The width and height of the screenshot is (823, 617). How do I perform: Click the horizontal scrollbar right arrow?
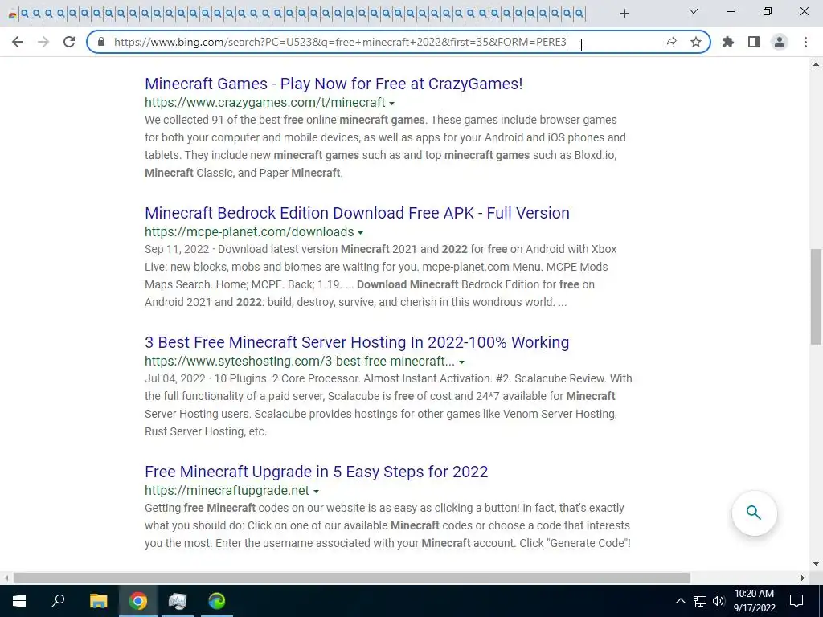(x=803, y=578)
